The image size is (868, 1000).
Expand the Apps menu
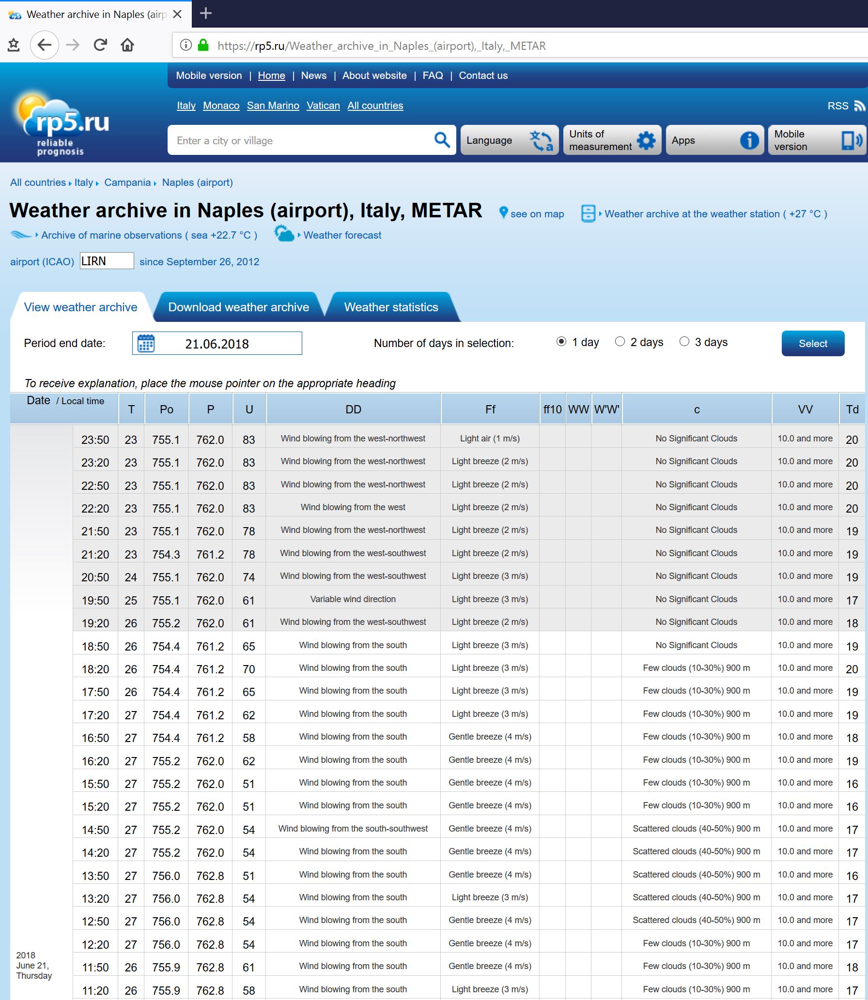click(x=714, y=140)
